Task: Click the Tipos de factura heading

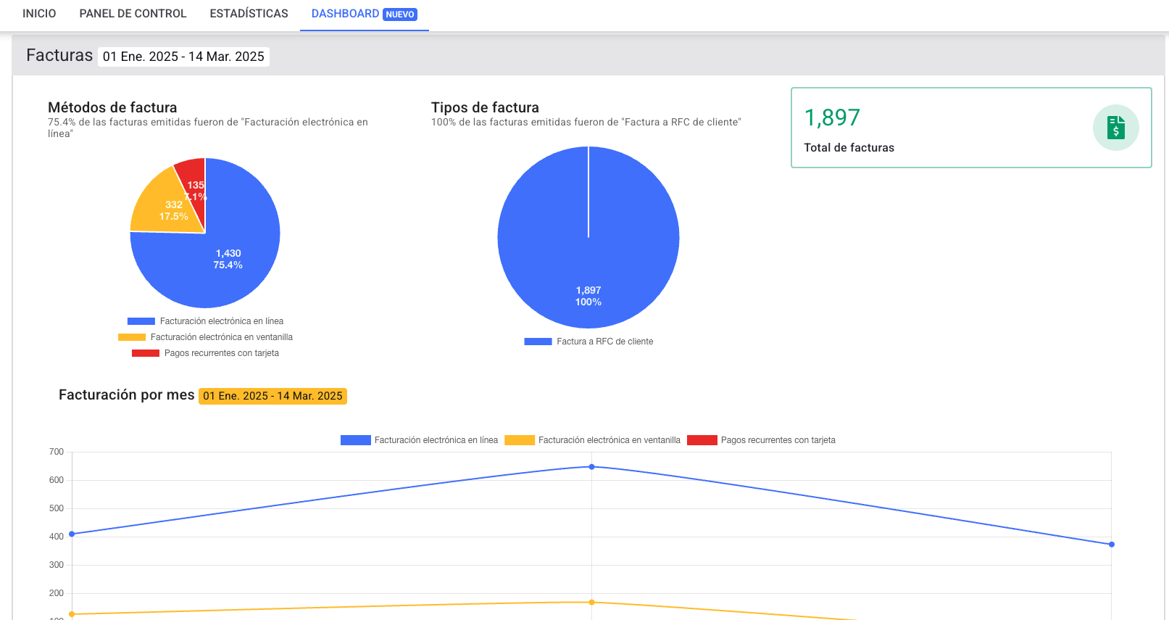Action: click(485, 107)
